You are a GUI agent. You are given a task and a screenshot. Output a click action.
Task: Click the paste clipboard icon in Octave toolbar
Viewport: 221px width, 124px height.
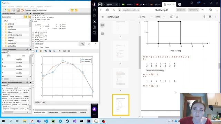pos(18,10)
